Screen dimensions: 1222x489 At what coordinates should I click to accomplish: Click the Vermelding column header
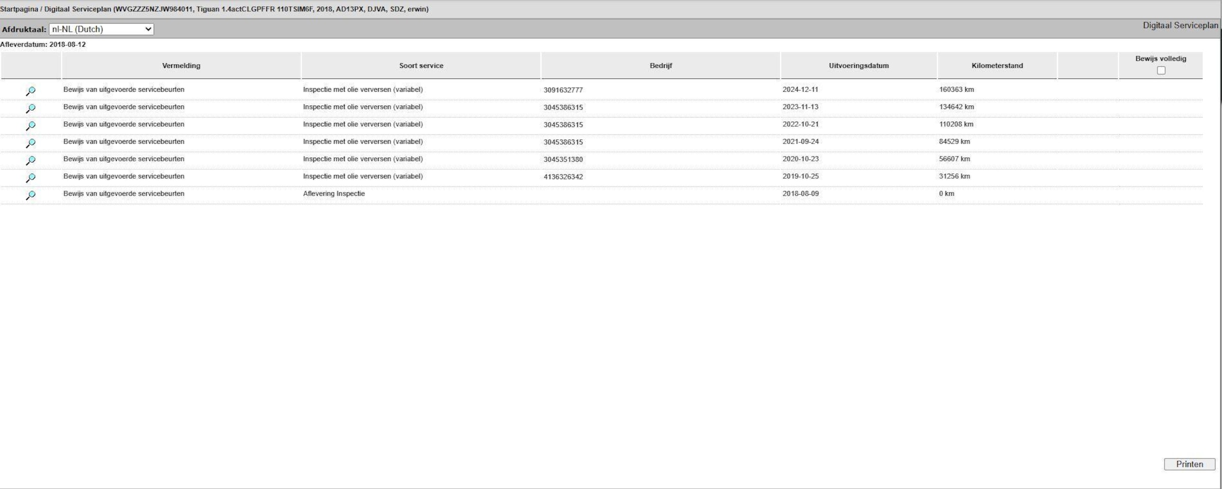click(181, 66)
